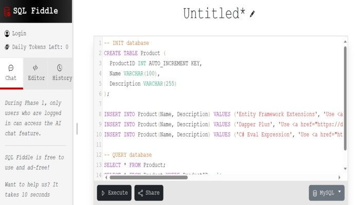The image size is (360, 205).
Task: Open the MySQL database engine dropdown
Action: 327,193
